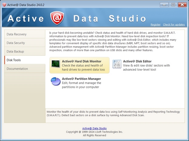Click 'Check the status and health of' text
The height and width of the screenshot is (141, 189).
[x=82, y=66]
